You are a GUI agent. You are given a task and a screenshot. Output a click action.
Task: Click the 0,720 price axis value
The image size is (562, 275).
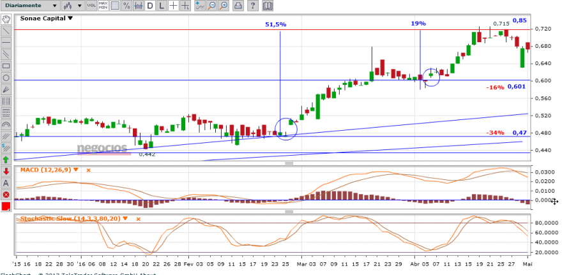(543, 29)
